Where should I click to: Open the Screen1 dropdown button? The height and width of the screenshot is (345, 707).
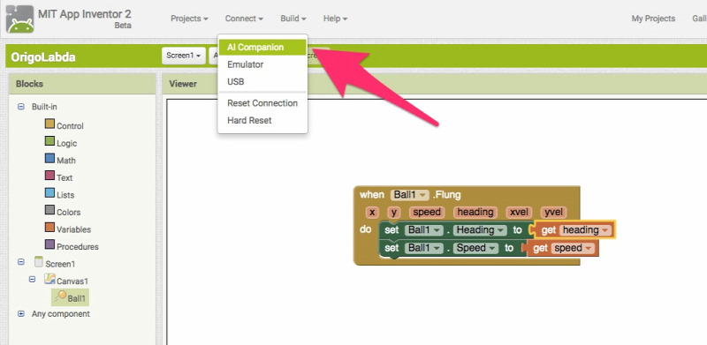[184, 56]
